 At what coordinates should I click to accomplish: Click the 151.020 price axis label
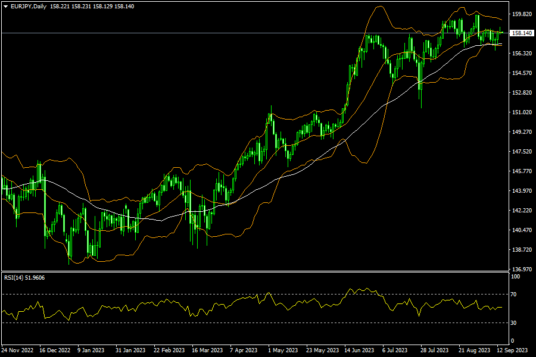[x=522, y=112]
